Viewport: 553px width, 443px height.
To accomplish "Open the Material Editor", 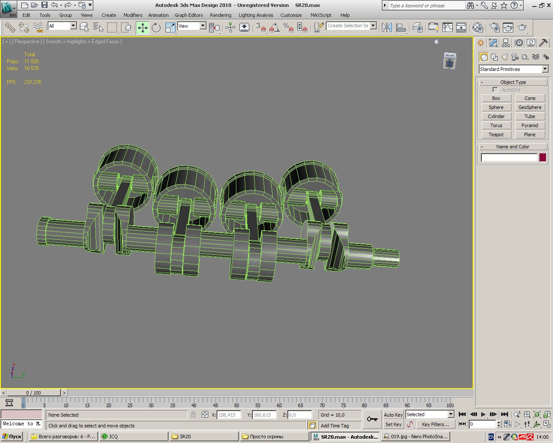I will point(478,28).
